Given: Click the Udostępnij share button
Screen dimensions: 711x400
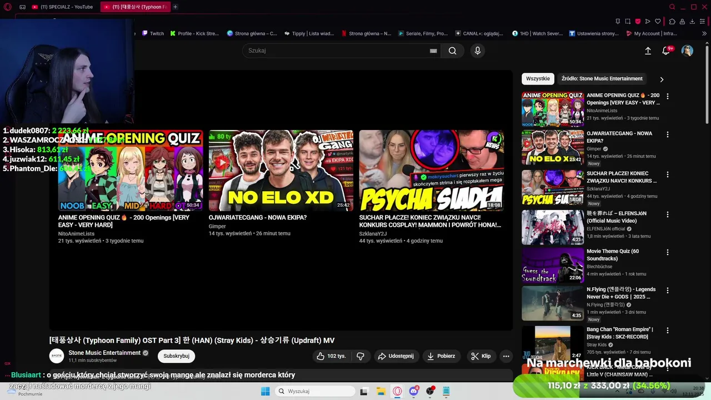Looking at the screenshot, I should (x=395, y=356).
